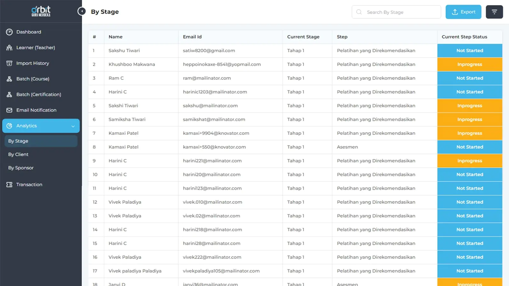The image size is (509, 286).
Task: Click email sakshu@mailinator.com
Action: (210, 106)
